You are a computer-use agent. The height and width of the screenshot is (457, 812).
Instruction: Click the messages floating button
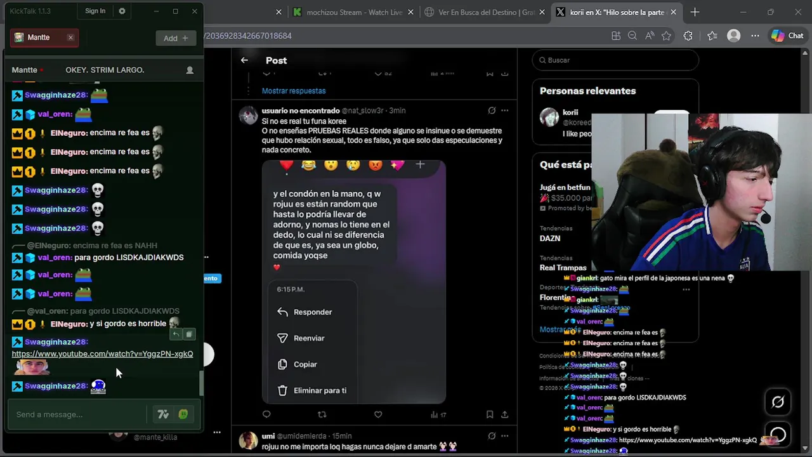pyautogui.click(x=778, y=435)
